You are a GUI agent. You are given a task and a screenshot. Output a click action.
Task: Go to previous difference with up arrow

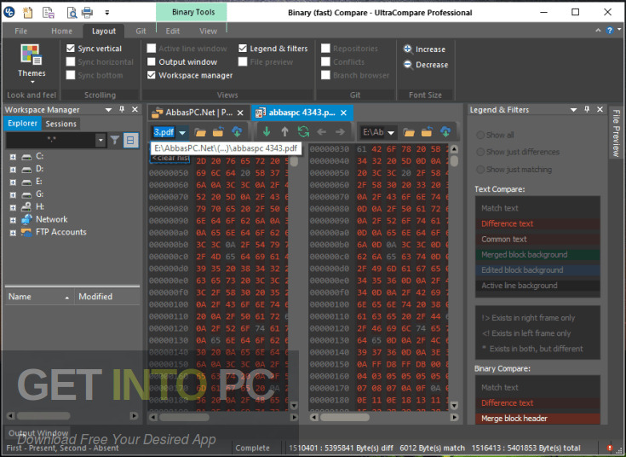tap(284, 131)
